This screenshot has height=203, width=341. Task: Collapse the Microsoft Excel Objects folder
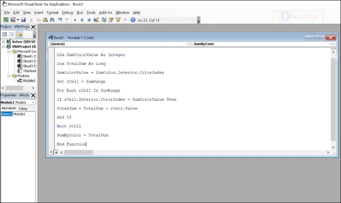pos(9,52)
